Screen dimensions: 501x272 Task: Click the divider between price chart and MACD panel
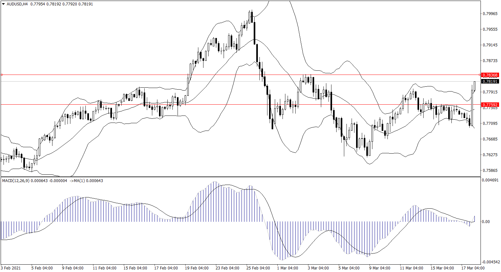click(x=240, y=177)
